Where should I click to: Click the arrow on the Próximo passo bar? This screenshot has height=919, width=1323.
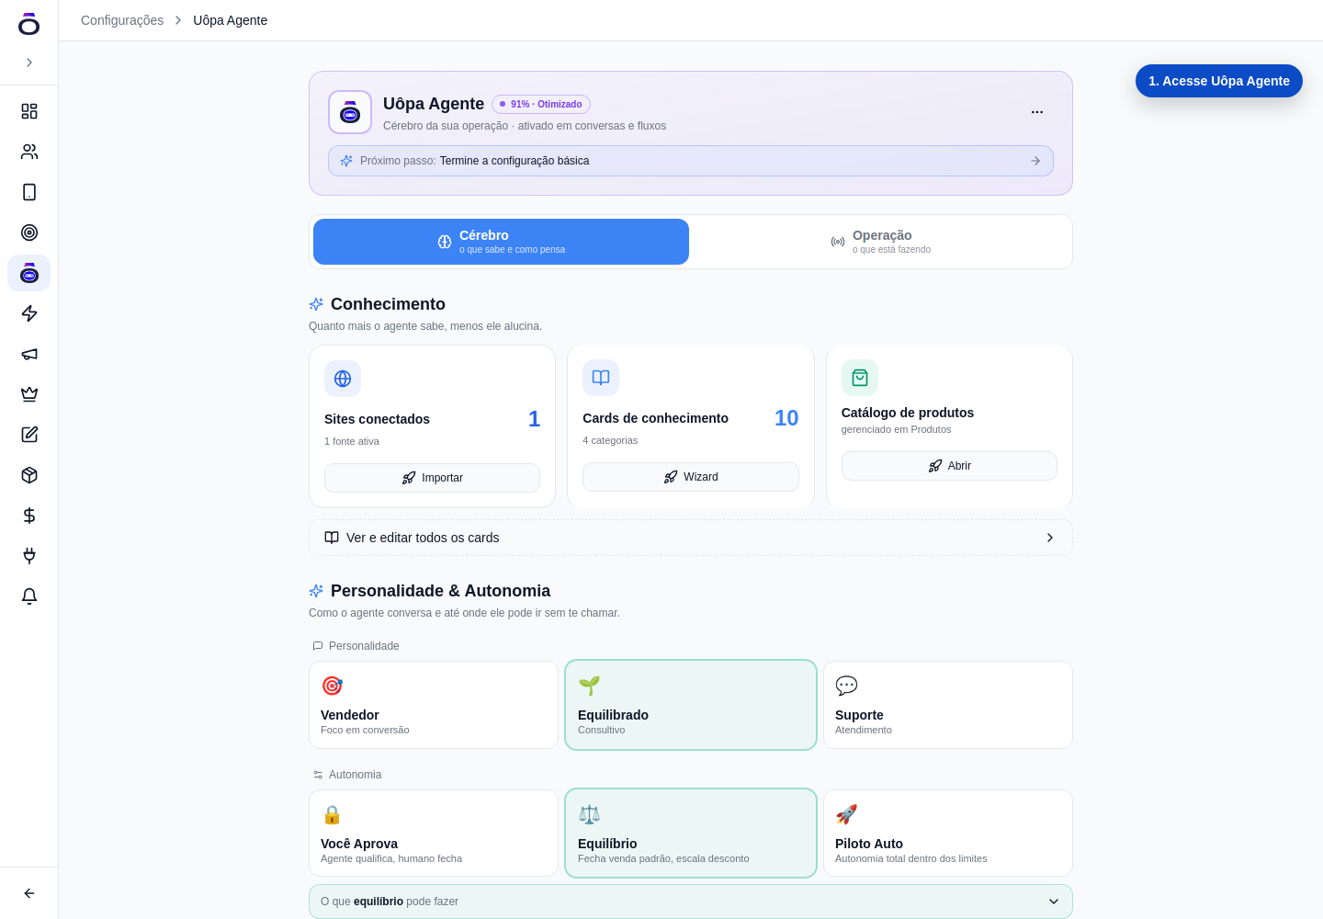coord(1035,161)
